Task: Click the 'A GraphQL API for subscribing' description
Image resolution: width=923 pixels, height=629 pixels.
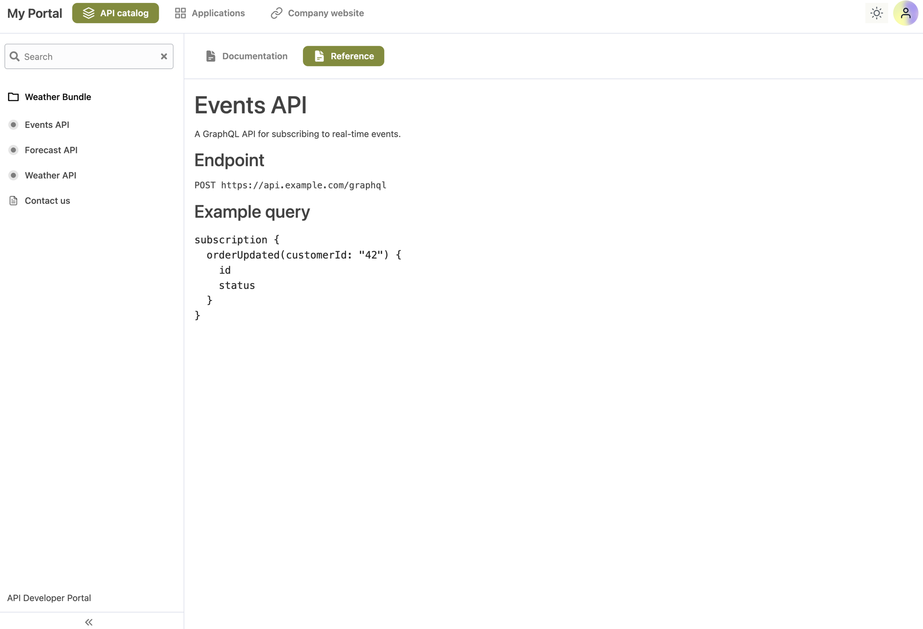Action: (298, 134)
